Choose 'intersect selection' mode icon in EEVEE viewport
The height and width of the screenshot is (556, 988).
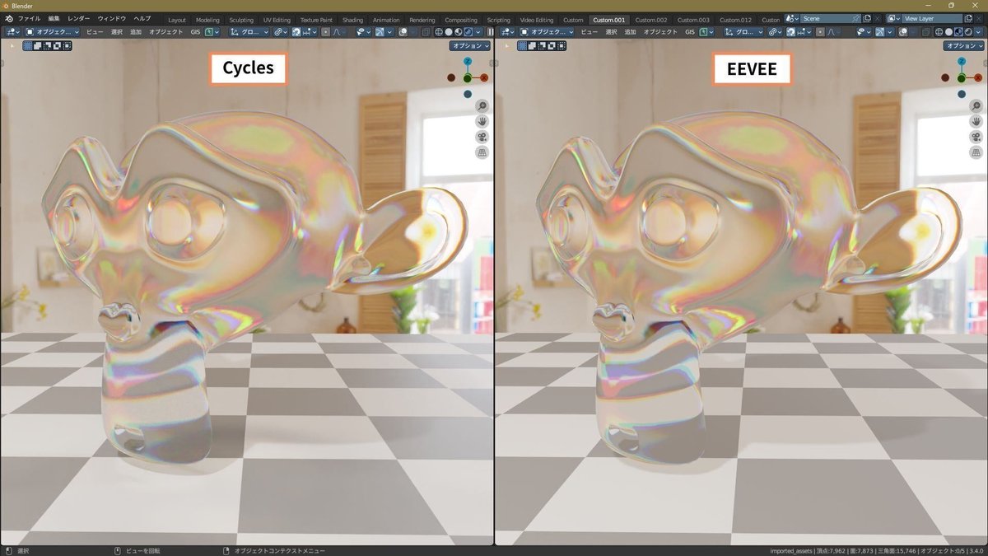[561, 45]
